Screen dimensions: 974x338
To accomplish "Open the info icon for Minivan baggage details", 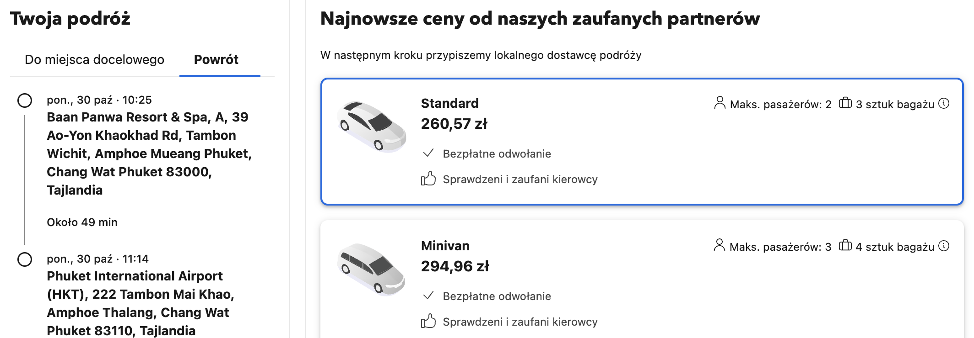I will [x=945, y=246].
